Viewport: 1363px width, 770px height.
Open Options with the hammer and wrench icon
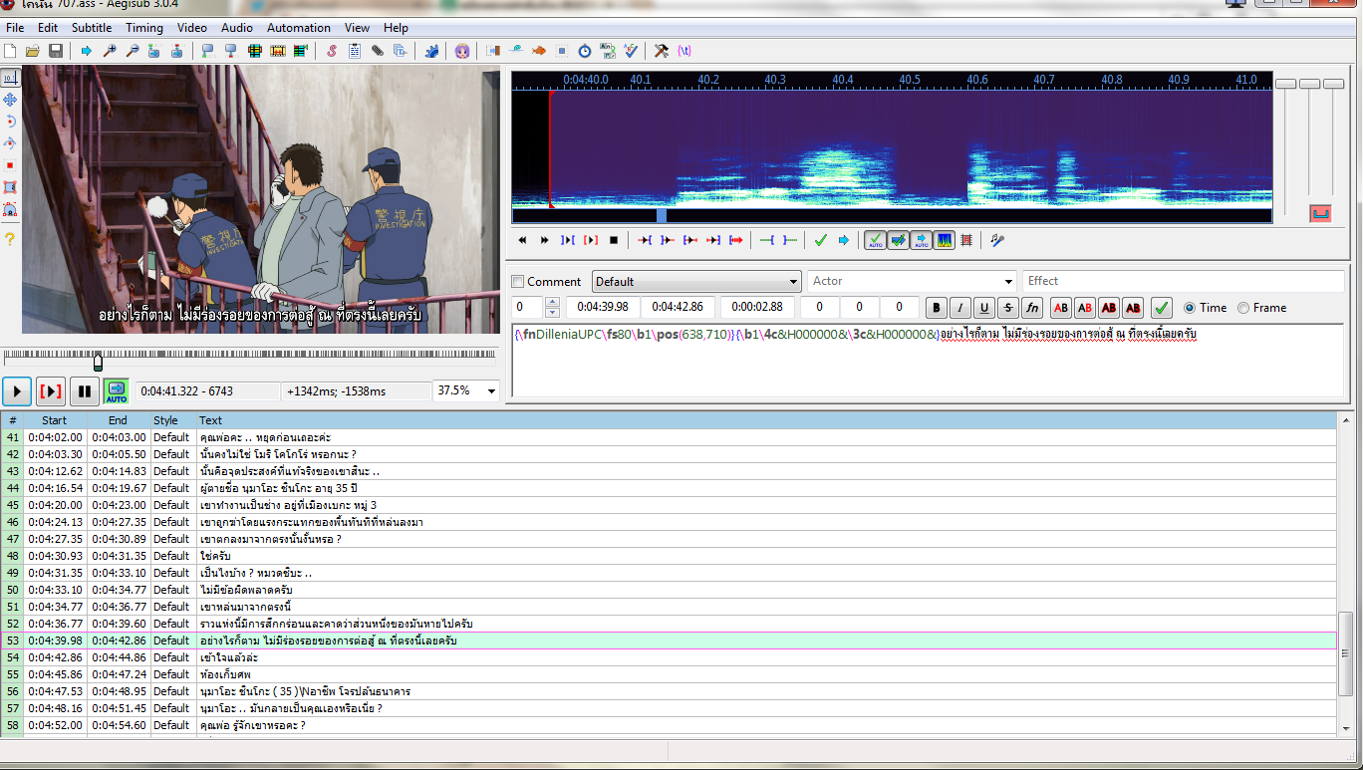click(x=662, y=51)
